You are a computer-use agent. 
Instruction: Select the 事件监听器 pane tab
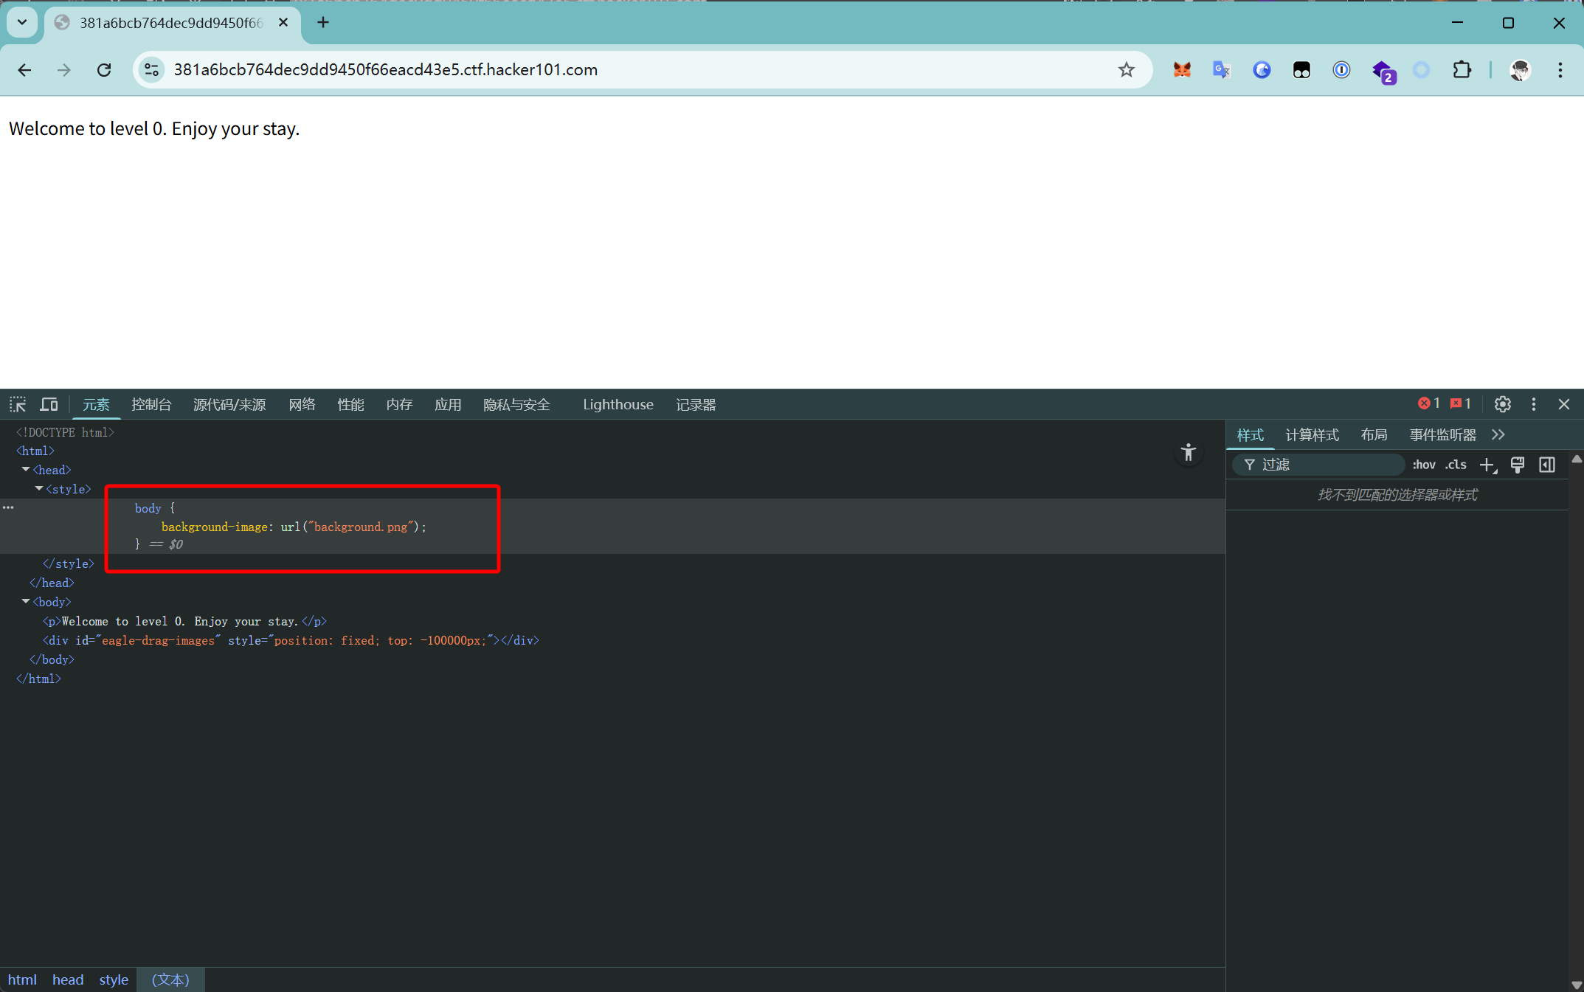(x=1442, y=434)
